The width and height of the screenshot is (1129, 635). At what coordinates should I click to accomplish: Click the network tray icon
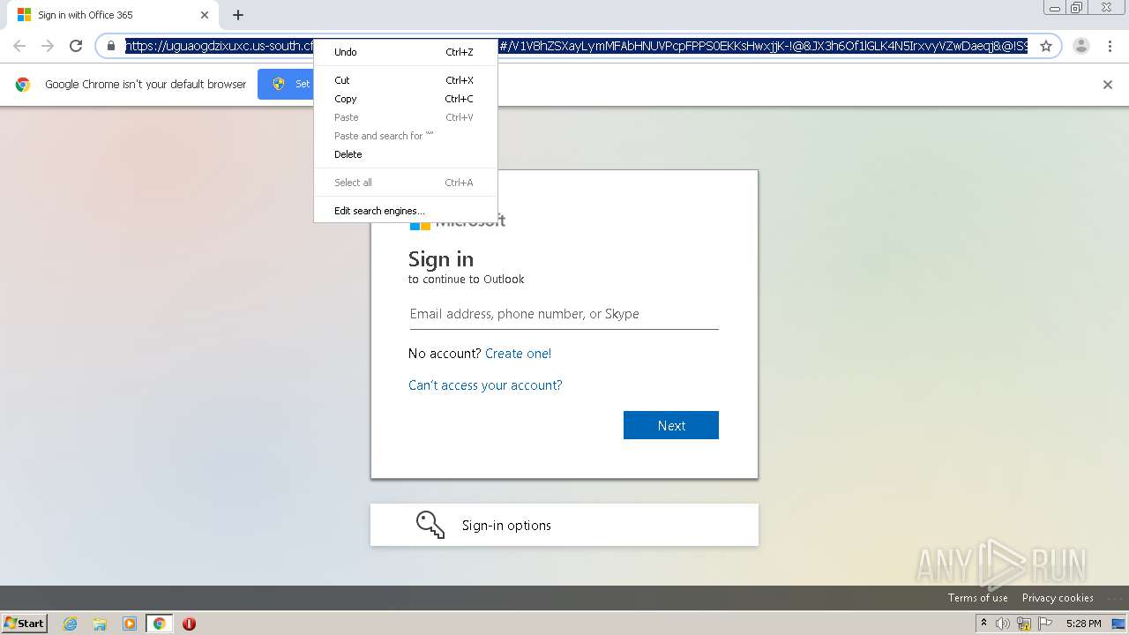click(1024, 624)
